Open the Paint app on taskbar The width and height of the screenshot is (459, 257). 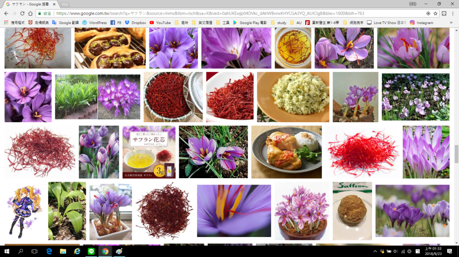(119, 251)
